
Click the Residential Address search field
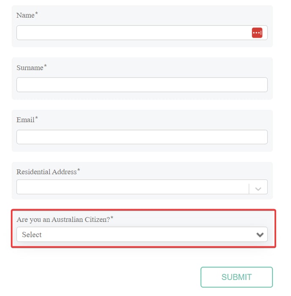tap(132, 187)
